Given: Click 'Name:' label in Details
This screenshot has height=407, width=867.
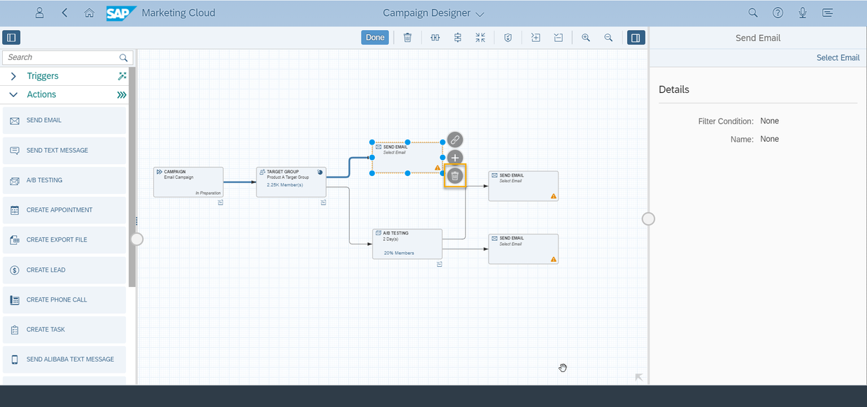Looking at the screenshot, I should [x=742, y=140].
